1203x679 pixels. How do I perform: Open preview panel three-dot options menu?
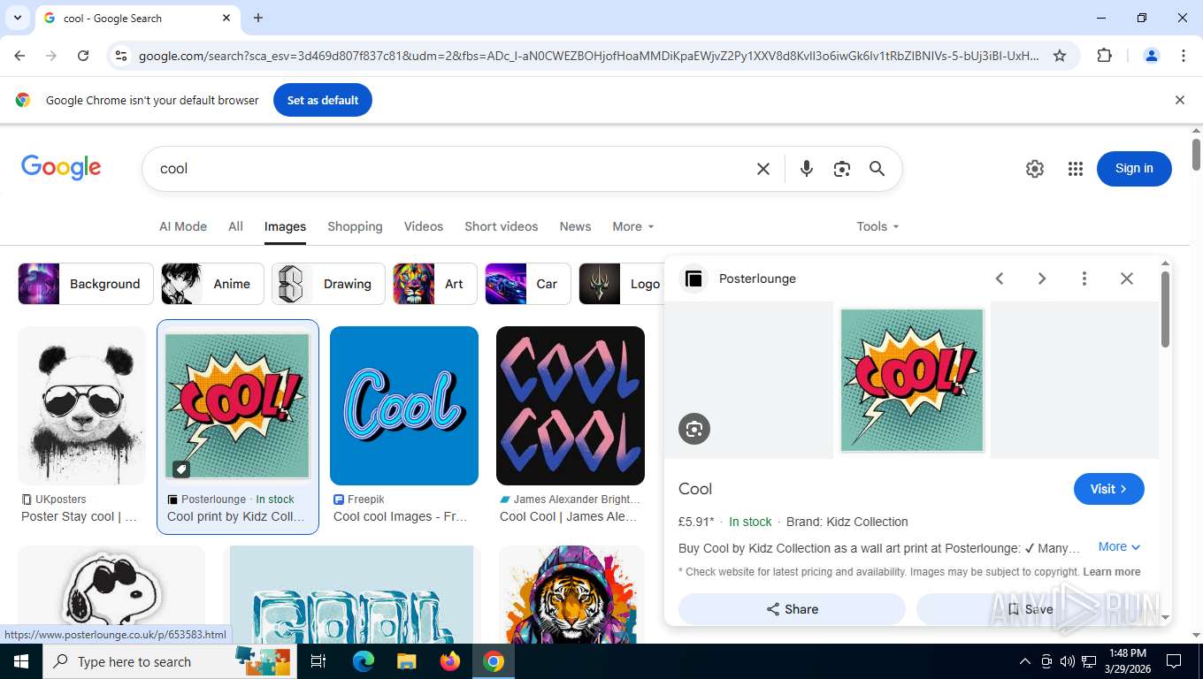1084,278
